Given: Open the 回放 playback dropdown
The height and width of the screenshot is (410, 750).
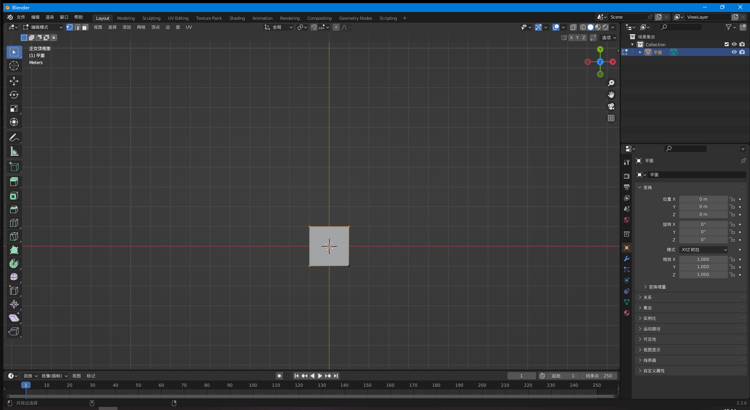Looking at the screenshot, I should 30,376.
